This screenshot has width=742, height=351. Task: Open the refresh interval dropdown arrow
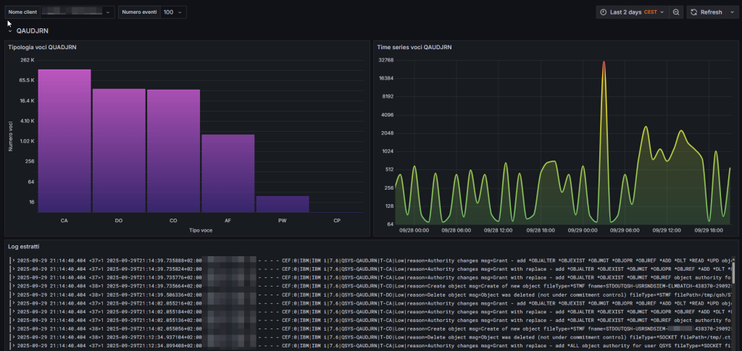(730, 12)
